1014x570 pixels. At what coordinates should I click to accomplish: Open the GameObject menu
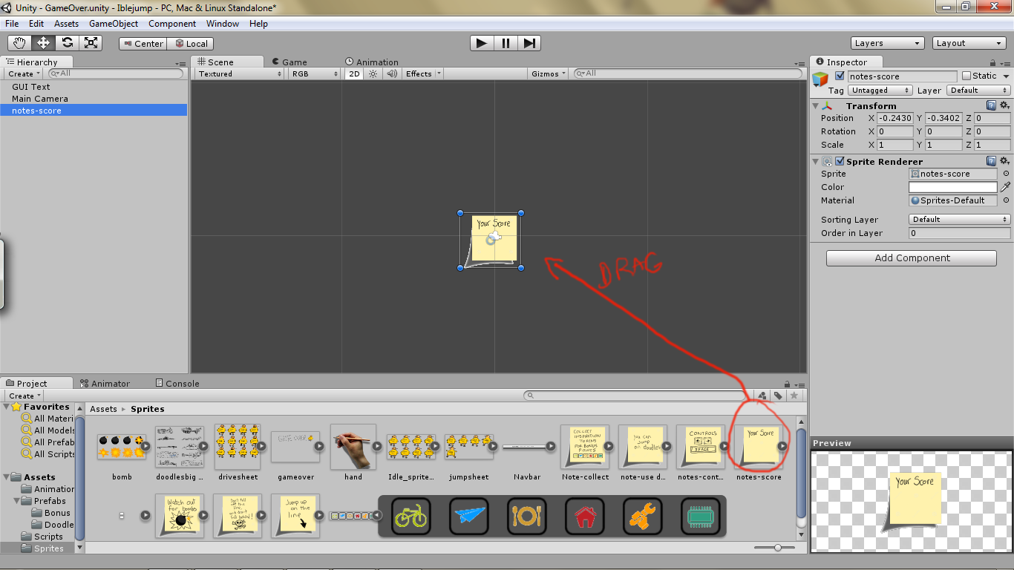[x=114, y=24]
